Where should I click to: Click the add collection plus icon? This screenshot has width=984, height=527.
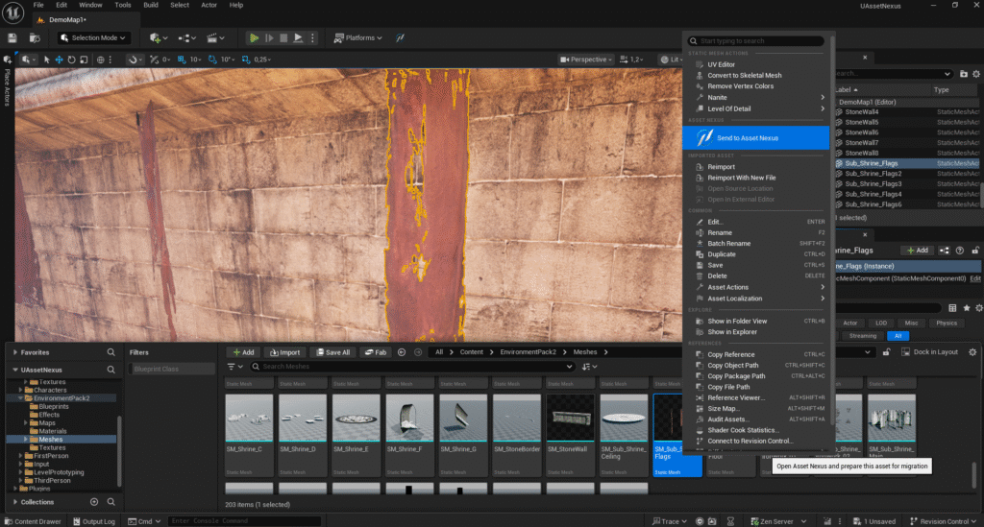pyautogui.click(x=94, y=501)
